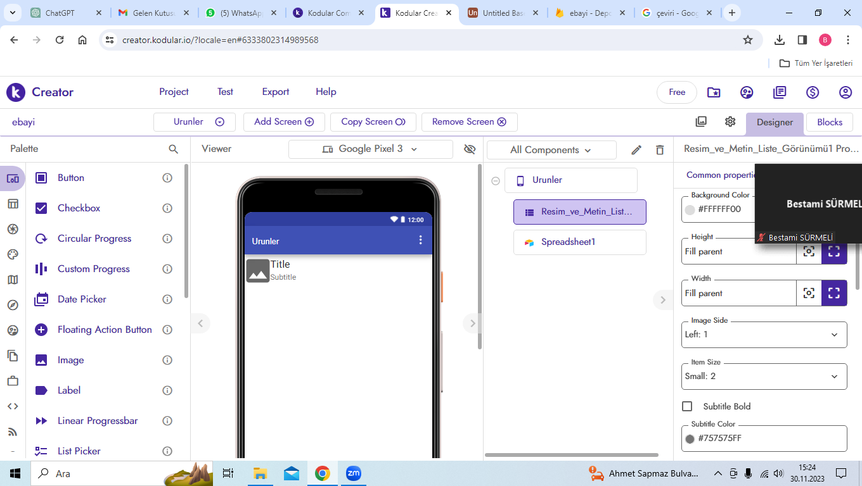Open account profile icon in header
The width and height of the screenshot is (862, 486).
(846, 92)
